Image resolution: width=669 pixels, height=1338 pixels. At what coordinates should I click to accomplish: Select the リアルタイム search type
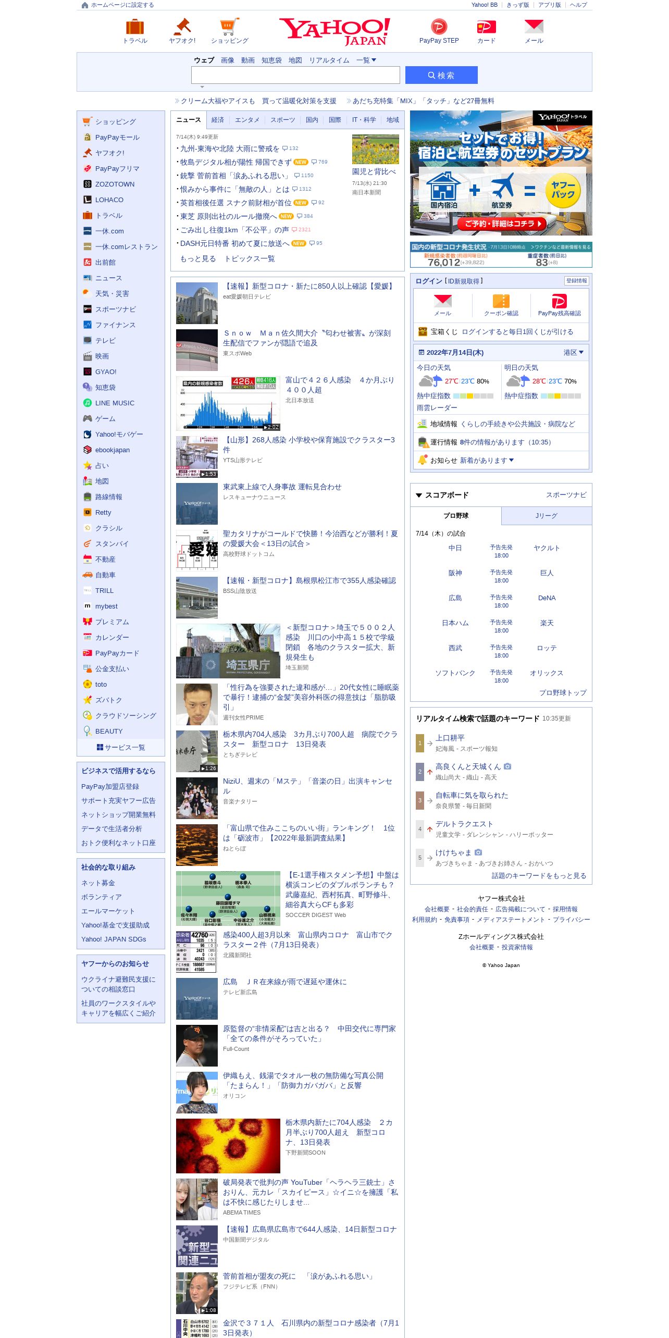329,60
